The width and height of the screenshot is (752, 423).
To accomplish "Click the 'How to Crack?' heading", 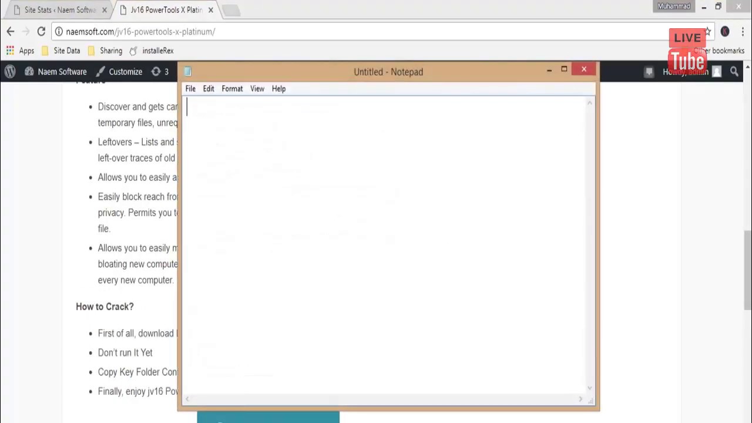I will click(105, 307).
